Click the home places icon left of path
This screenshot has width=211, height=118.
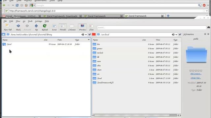[x=4, y=34]
